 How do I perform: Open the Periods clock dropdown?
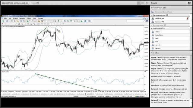[x=86, y=21]
